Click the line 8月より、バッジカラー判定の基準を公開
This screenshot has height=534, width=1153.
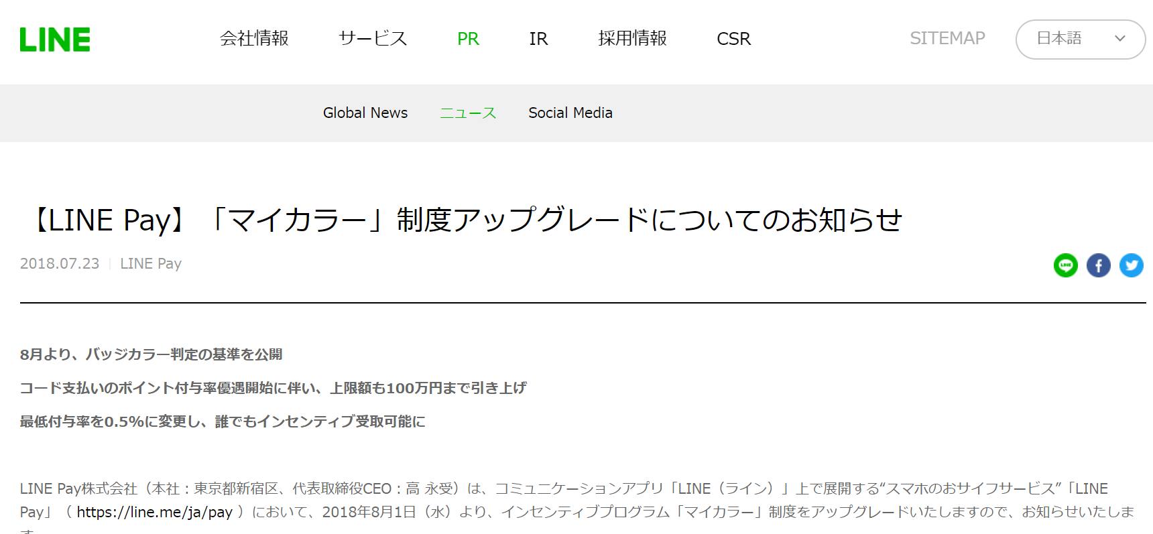pos(151,354)
